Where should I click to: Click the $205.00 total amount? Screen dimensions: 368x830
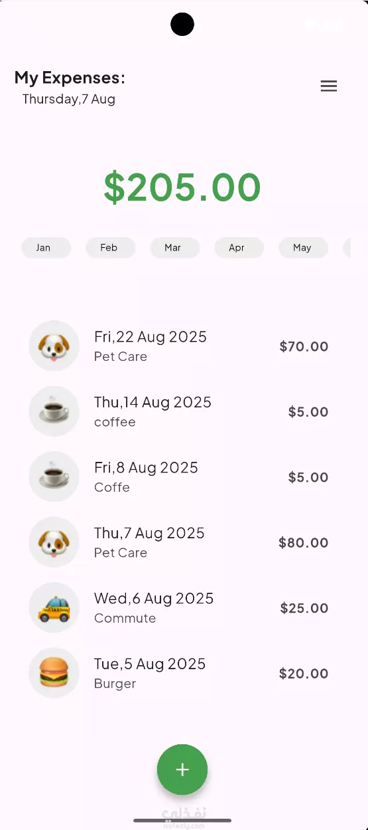182,187
